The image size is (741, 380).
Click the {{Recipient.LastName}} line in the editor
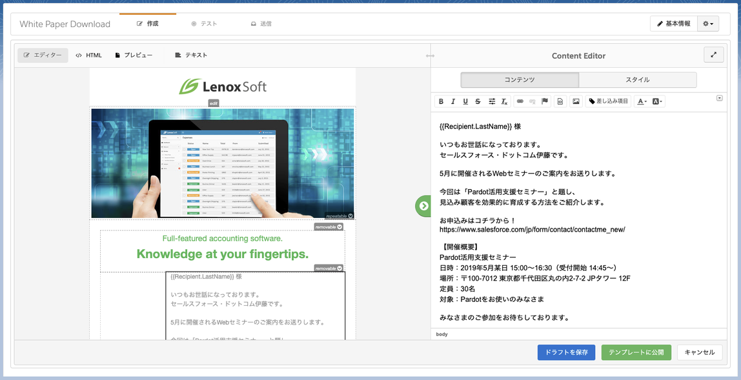480,126
